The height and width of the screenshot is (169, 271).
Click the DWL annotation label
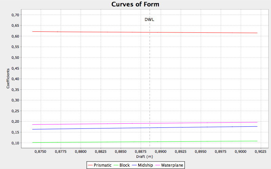click(149, 20)
